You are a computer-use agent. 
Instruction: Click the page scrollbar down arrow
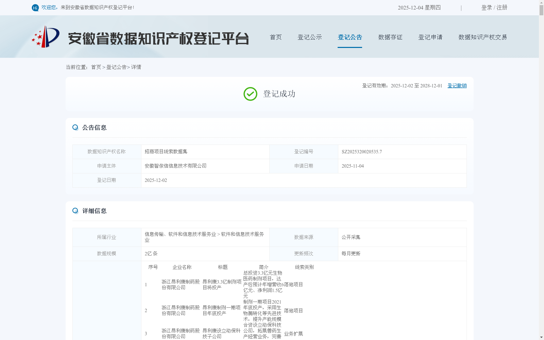coord(541,337)
